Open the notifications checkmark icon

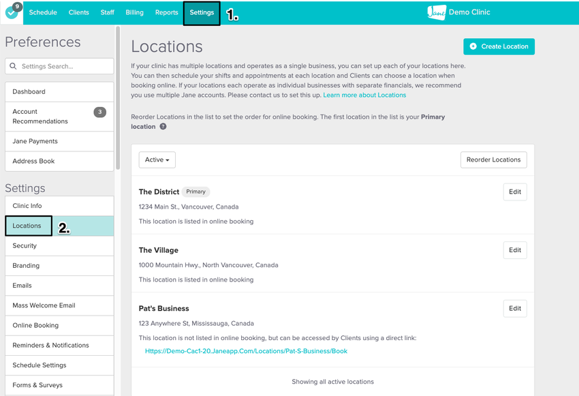point(11,12)
